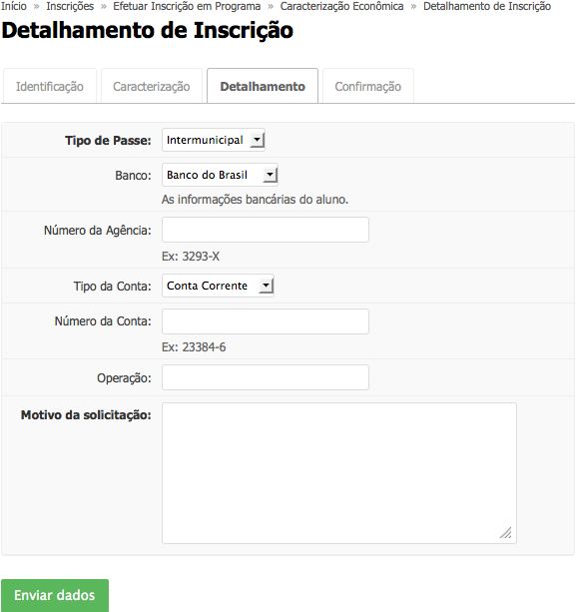Viewport: 577px width, 612px height.
Task: Focus the Número da Conta field
Action: pyautogui.click(x=266, y=321)
